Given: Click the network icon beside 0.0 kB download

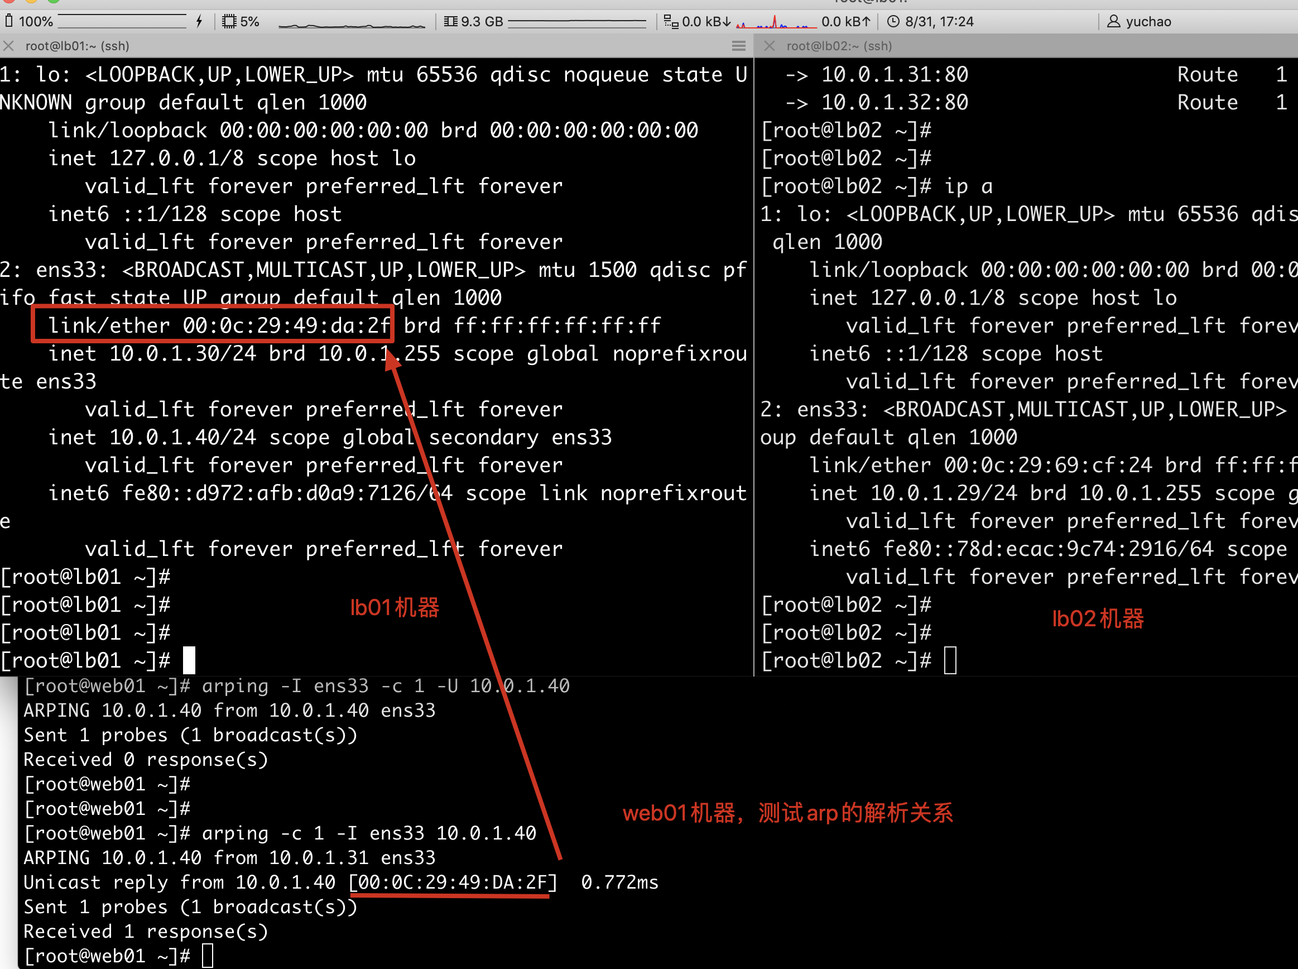Looking at the screenshot, I should (x=671, y=22).
